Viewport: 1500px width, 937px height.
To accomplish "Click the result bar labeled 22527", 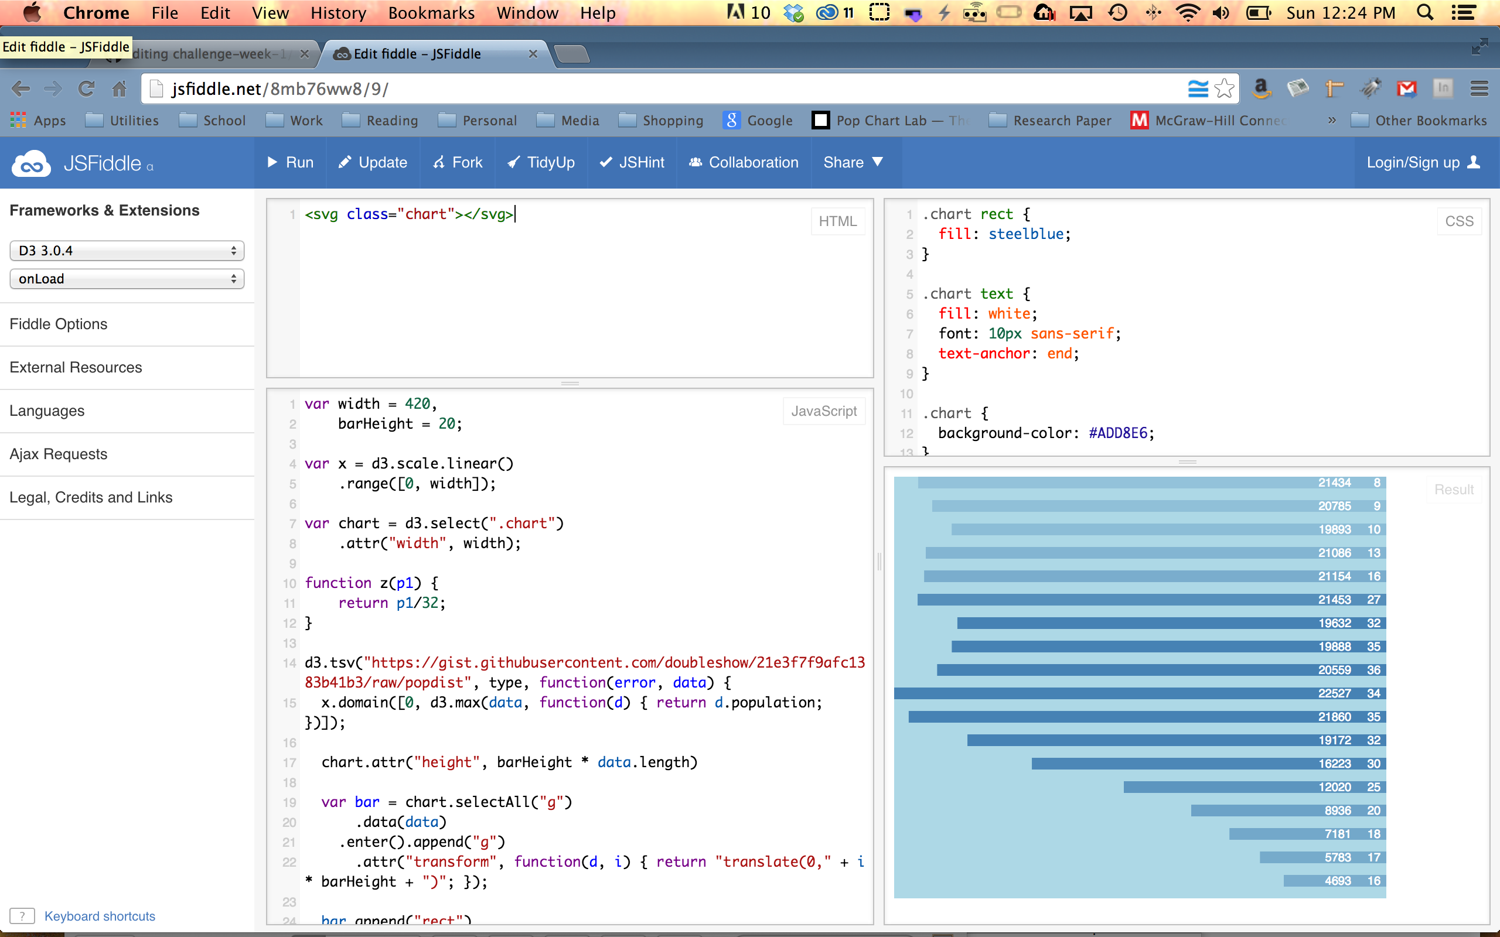I will [1140, 693].
